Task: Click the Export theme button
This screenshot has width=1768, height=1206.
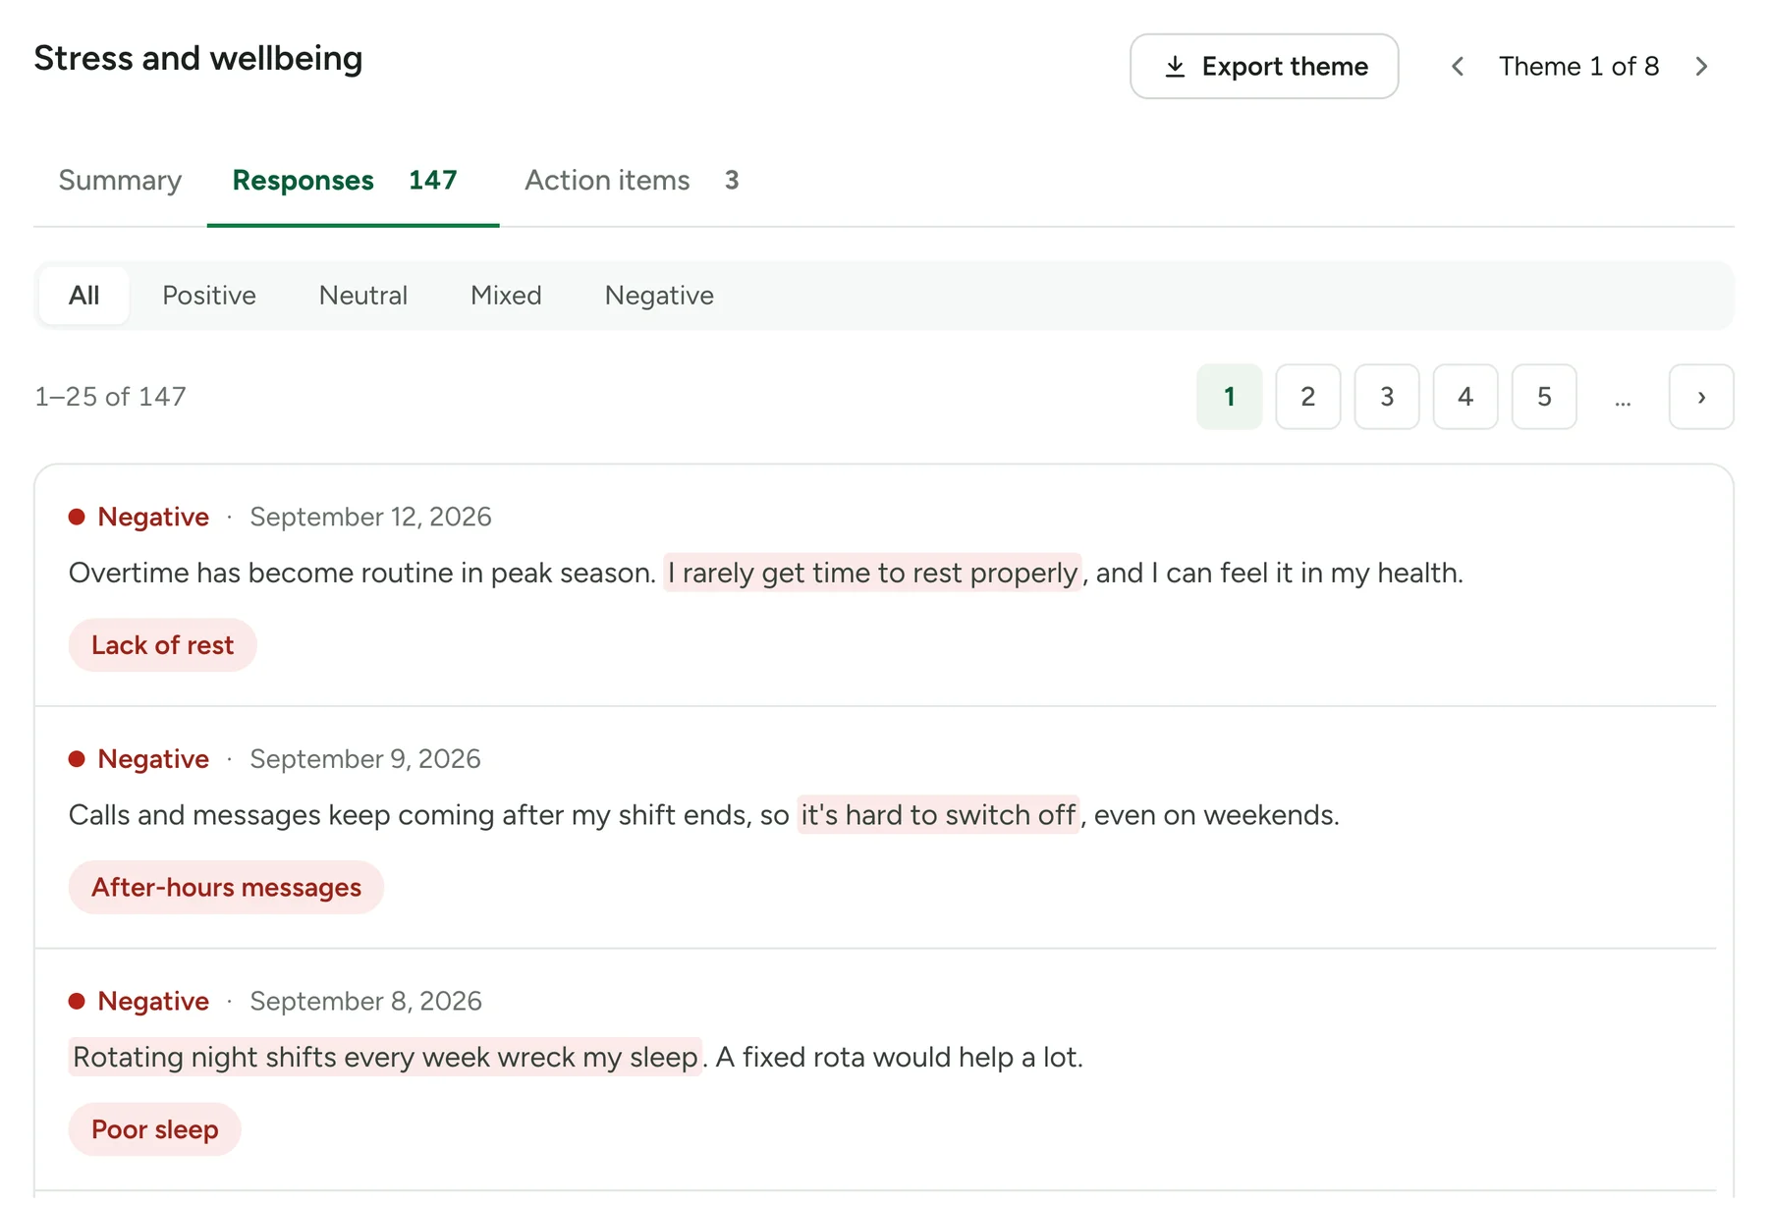Action: pos(1263,66)
